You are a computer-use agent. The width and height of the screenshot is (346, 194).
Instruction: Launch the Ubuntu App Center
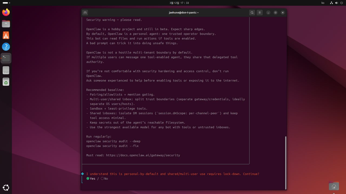[x=6, y=35]
